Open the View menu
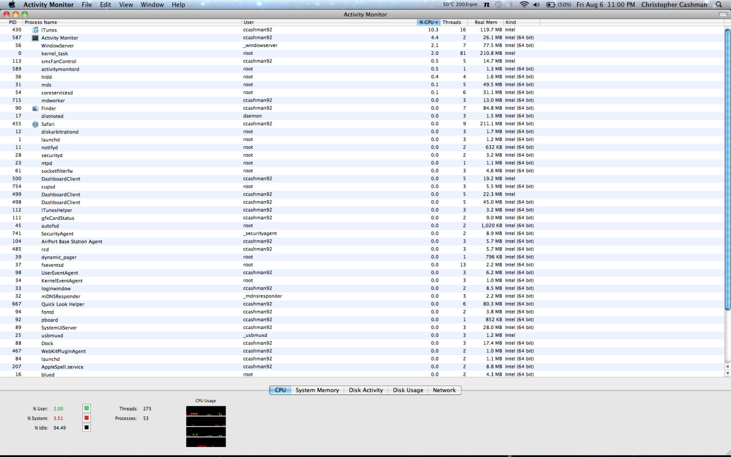This screenshot has height=457, width=731. [x=126, y=5]
